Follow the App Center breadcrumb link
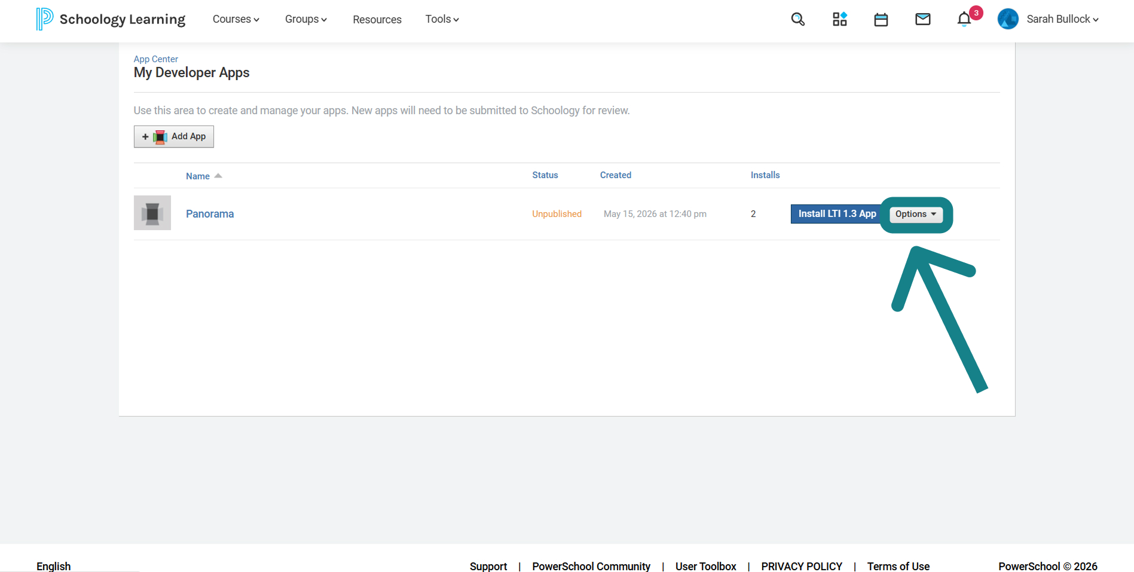Image resolution: width=1134 pixels, height=572 pixels. (x=156, y=59)
